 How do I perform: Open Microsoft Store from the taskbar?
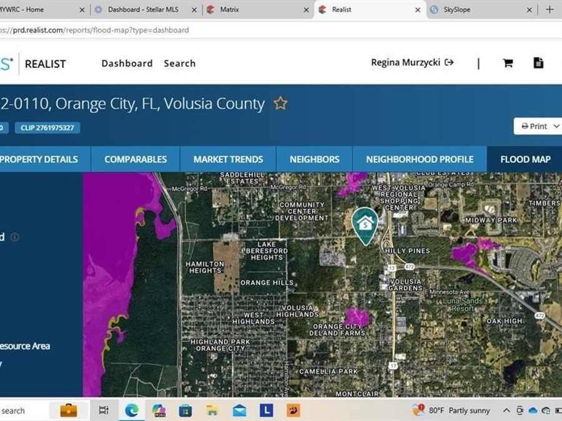(x=185, y=410)
